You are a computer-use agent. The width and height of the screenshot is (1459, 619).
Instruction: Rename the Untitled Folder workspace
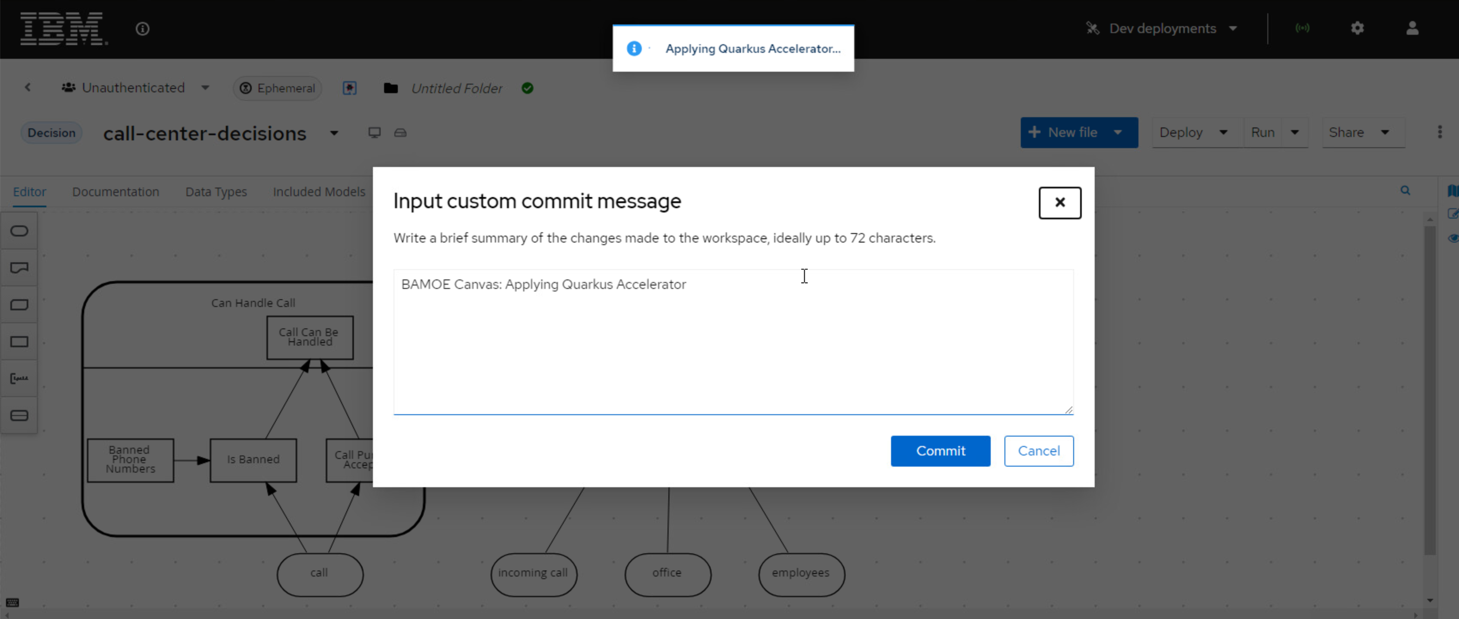click(x=457, y=88)
